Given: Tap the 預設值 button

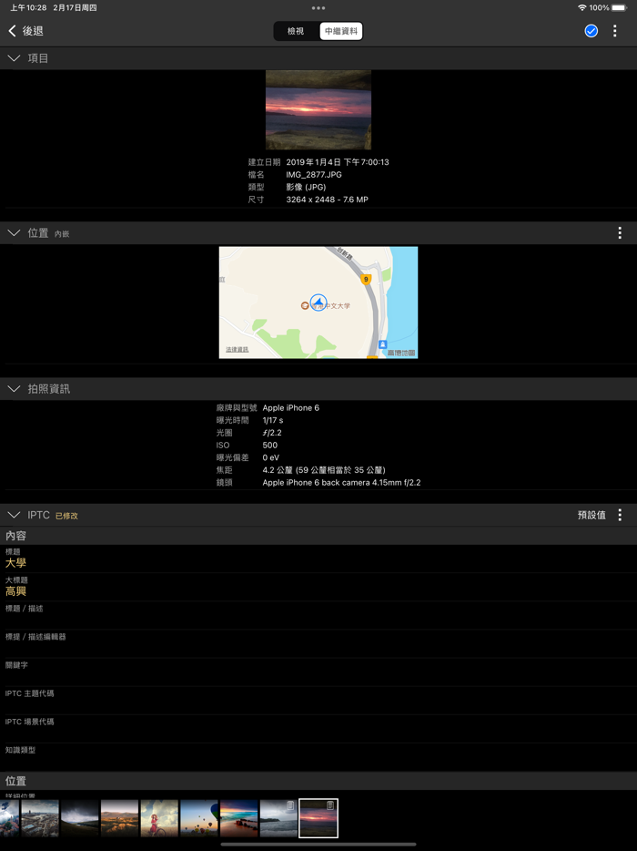Looking at the screenshot, I should point(591,515).
